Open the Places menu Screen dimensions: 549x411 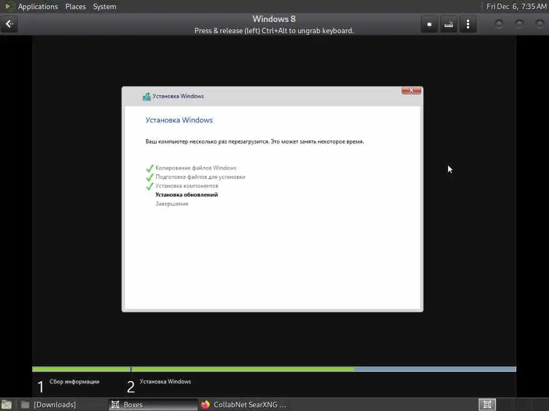pos(75,6)
